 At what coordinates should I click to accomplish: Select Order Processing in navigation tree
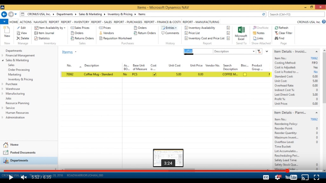[19, 70]
